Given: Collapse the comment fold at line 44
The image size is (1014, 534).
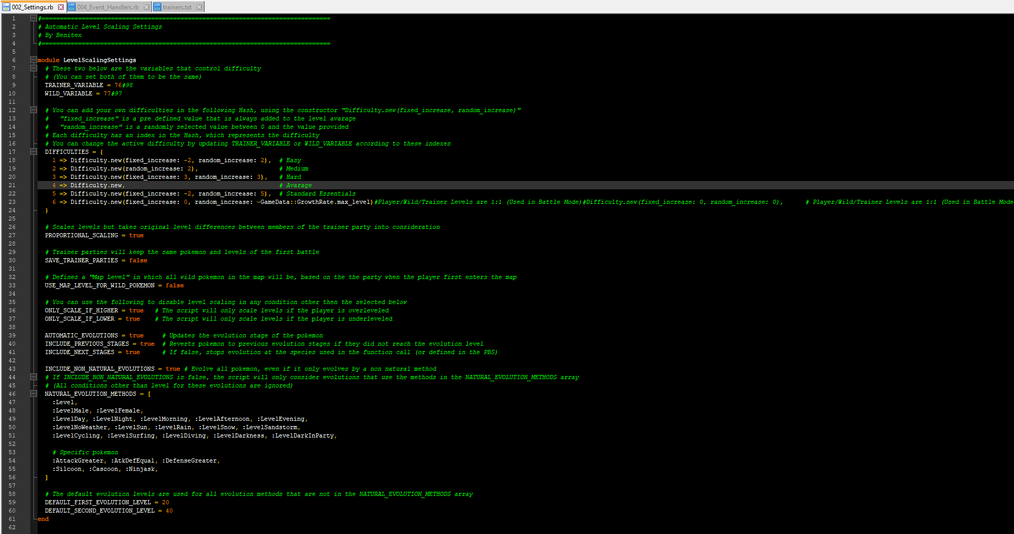Looking at the screenshot, I should pyautogui.click(x=33, y=377).
